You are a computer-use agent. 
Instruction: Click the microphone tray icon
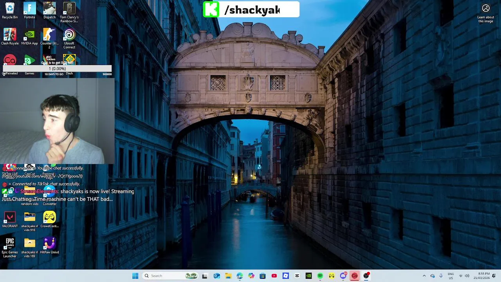coord(441,276)
